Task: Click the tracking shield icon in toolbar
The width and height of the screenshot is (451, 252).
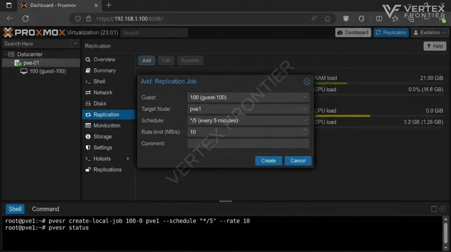Action: pyautogui.click(x=346, y=19)
